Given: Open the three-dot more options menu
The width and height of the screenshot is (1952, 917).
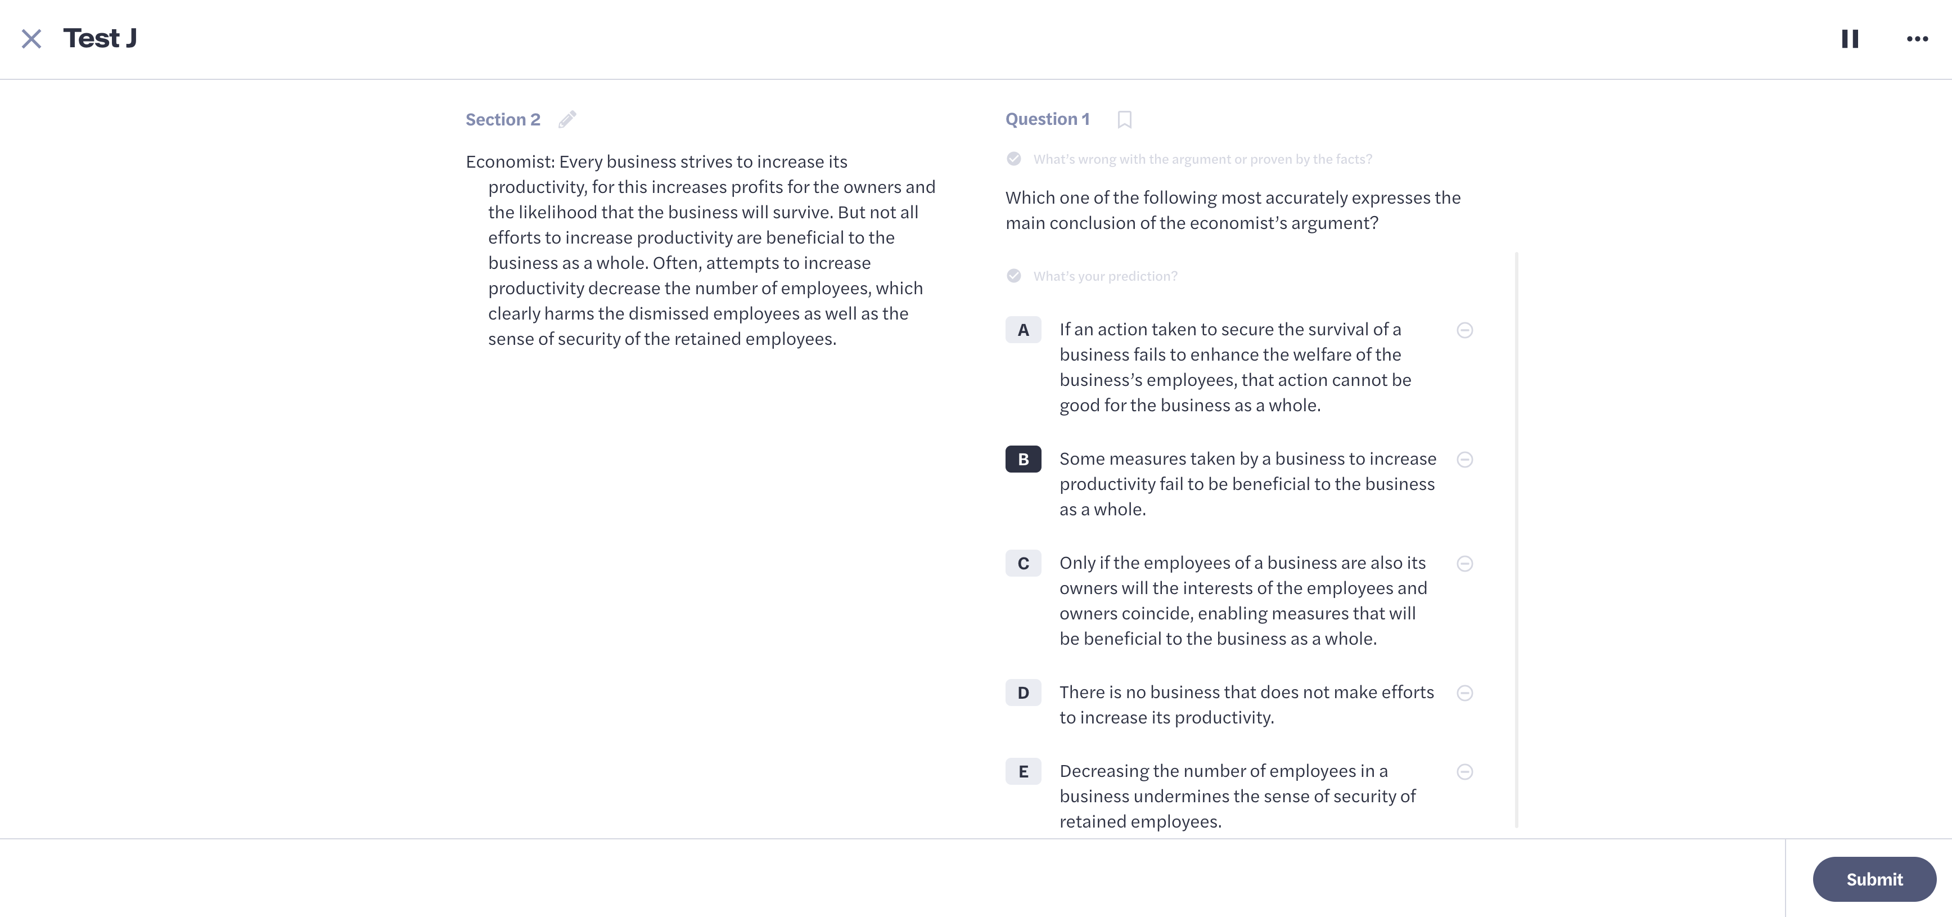Looking at the screenshot, I should [1917, 39].
